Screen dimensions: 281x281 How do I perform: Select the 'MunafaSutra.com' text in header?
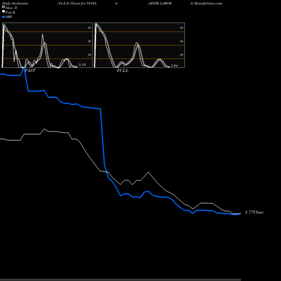208,3
